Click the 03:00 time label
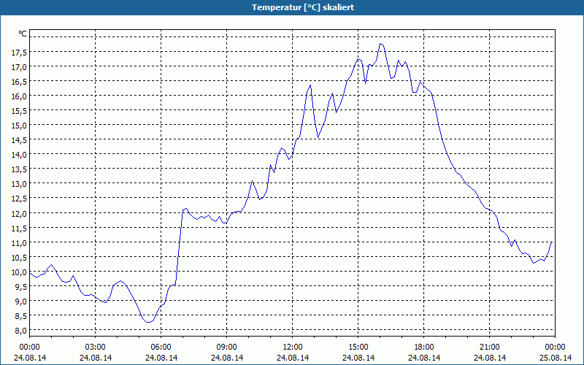The image size is (584, 365). [x=96, y=347]
